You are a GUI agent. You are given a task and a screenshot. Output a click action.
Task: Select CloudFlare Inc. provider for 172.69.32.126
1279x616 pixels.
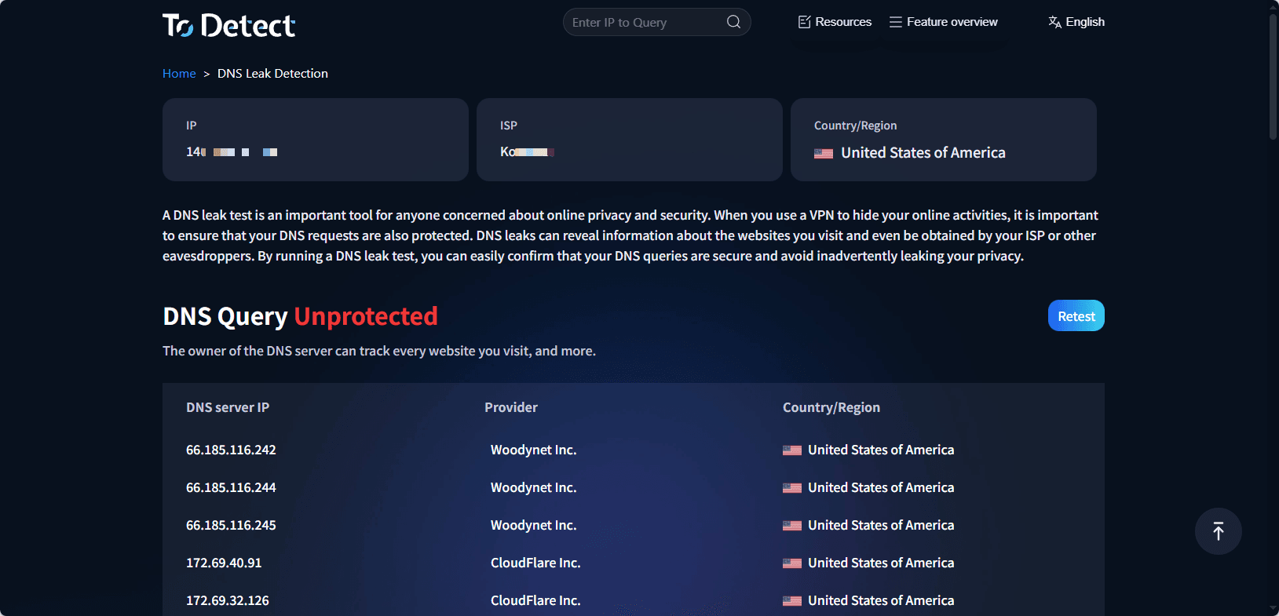coord(535,600)
